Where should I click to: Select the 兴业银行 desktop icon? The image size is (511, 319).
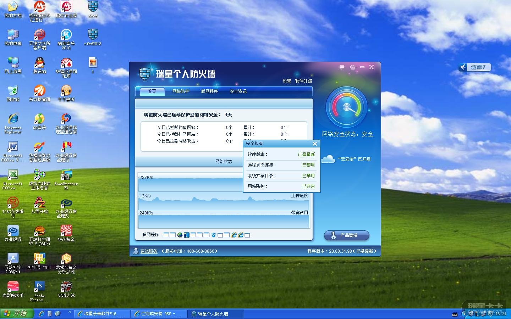pos(13,234)
